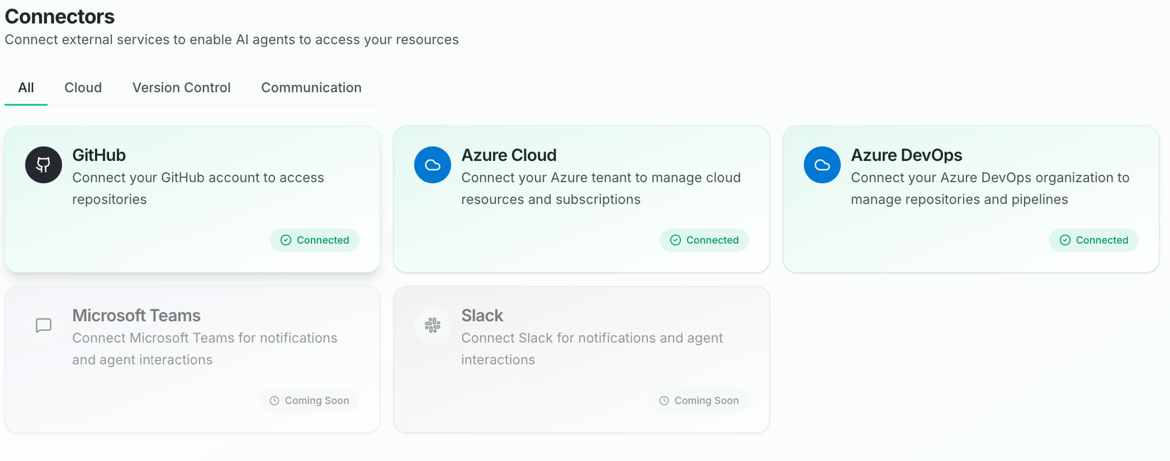Click Azure Cloud's Connected status badge

tap(704, 240)
